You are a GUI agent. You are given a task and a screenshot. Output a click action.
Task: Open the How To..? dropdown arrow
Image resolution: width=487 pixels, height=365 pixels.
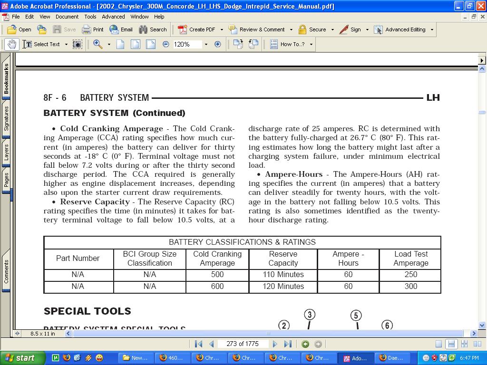click(x=311, y=44)
